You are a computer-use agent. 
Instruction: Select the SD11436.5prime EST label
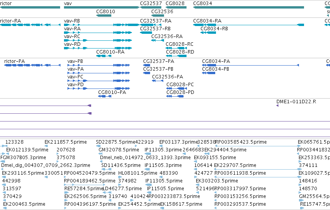(121, 166)
